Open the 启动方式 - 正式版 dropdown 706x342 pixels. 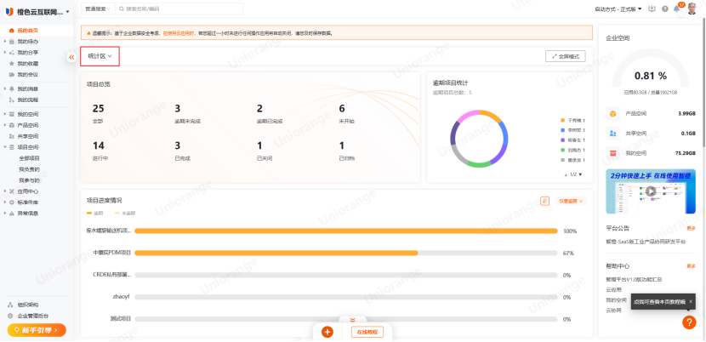coord(618,9)
